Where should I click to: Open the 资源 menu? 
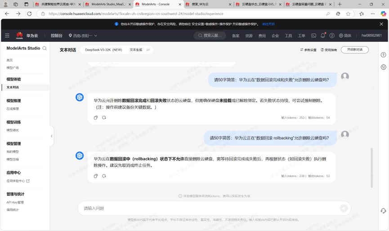coord(249,36)
